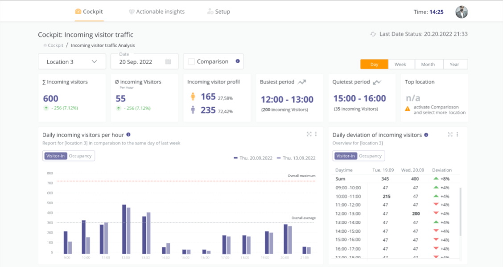Click the refresh icon beside Last Date Status
Image resolution: width=503 pixels, height=267 pixels.
(373, 34)
